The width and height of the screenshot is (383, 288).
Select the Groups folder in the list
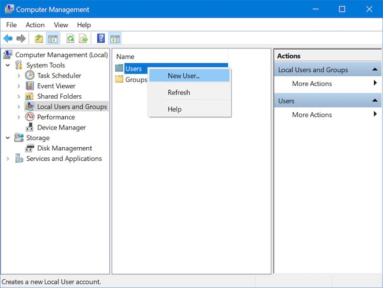(135, 80)
